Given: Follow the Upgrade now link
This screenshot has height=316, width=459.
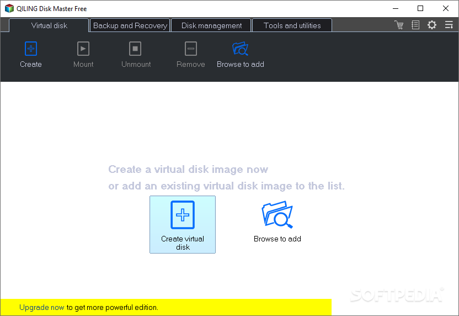Looking at the screenshot, I should (x=41, y=308).
